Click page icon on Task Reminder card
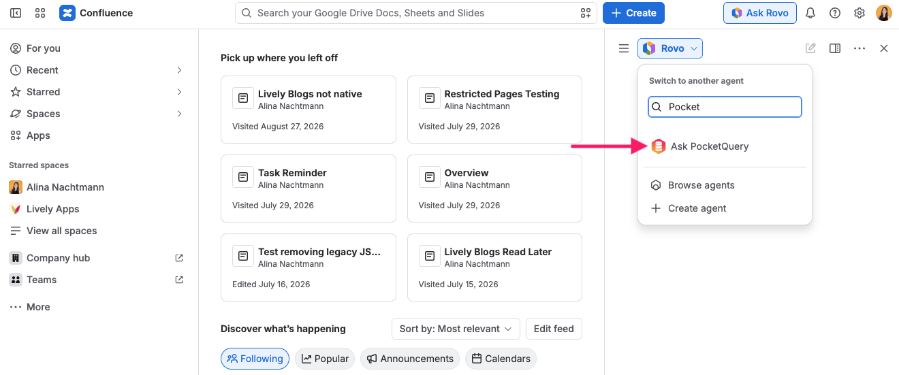 [242, 177]
